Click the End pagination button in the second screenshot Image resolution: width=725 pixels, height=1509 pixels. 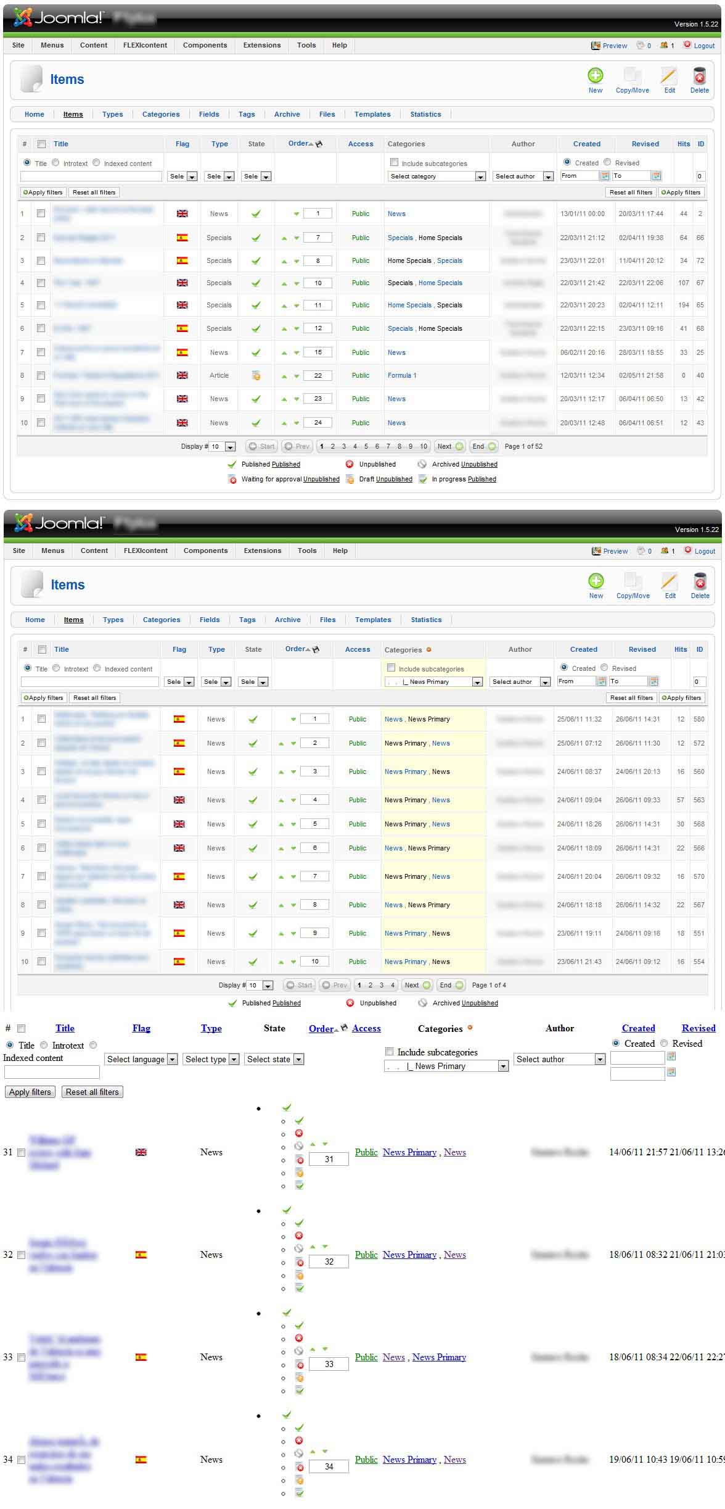pyautogui.click(x=451, y=986)
